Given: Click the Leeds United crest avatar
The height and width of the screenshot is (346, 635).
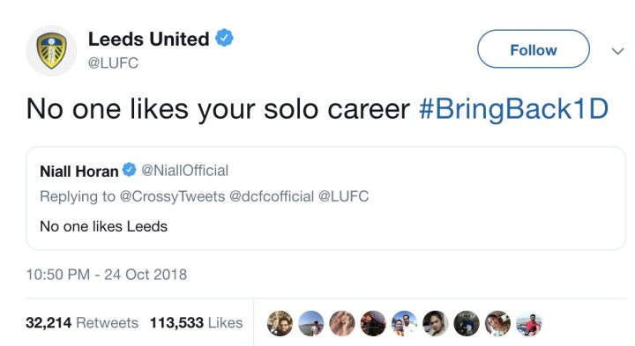Looking at the screenshot, I should [x=51, y=51].
